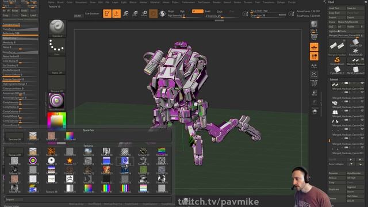The image size is (368, 207).
Task: Click the Duplicate subtool button
Action: click(x=337, y=189)
